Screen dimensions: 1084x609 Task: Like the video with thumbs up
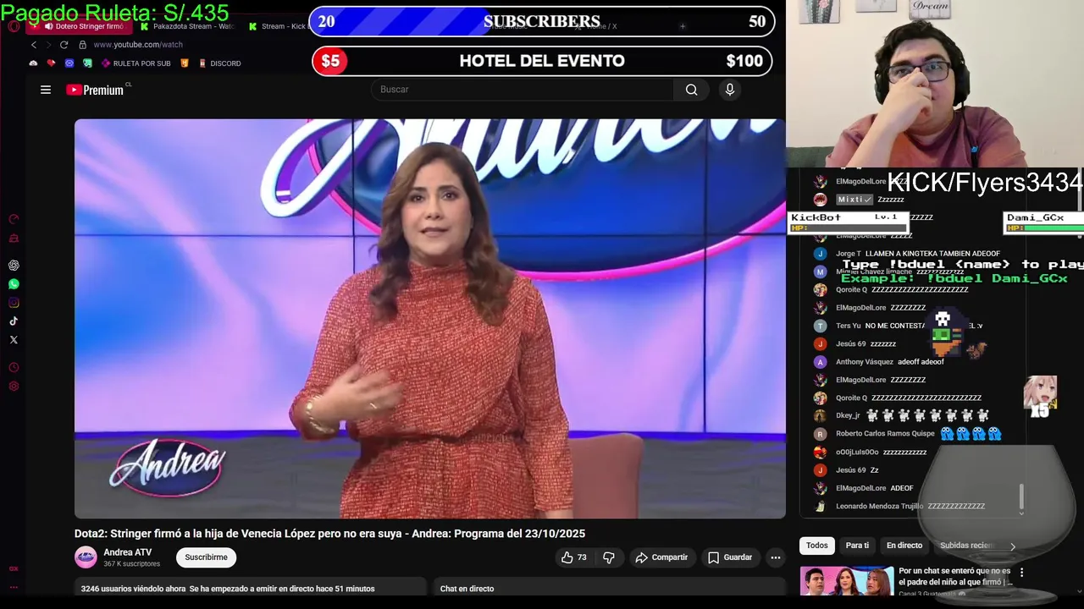pos(573,557)
